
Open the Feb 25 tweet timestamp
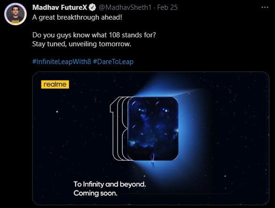click(x=167, y=7)
